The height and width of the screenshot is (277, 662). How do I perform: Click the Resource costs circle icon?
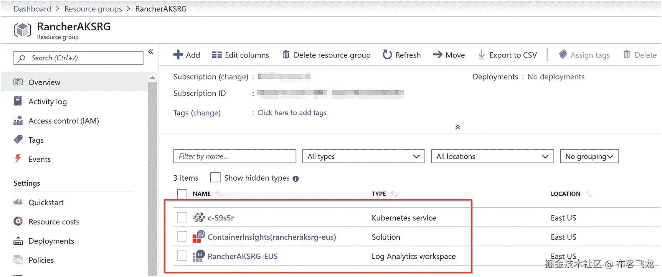coord(18,221)
